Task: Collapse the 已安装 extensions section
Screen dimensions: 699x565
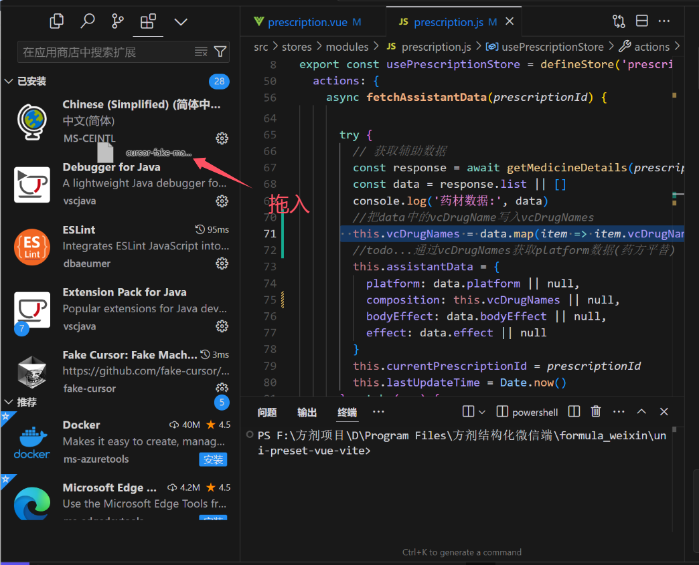Action: (x=9, y=82)
